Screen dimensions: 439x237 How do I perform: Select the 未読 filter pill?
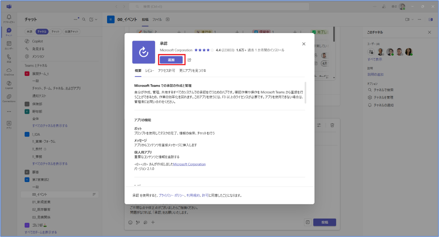pyautogui.click(x=30, y=31)
